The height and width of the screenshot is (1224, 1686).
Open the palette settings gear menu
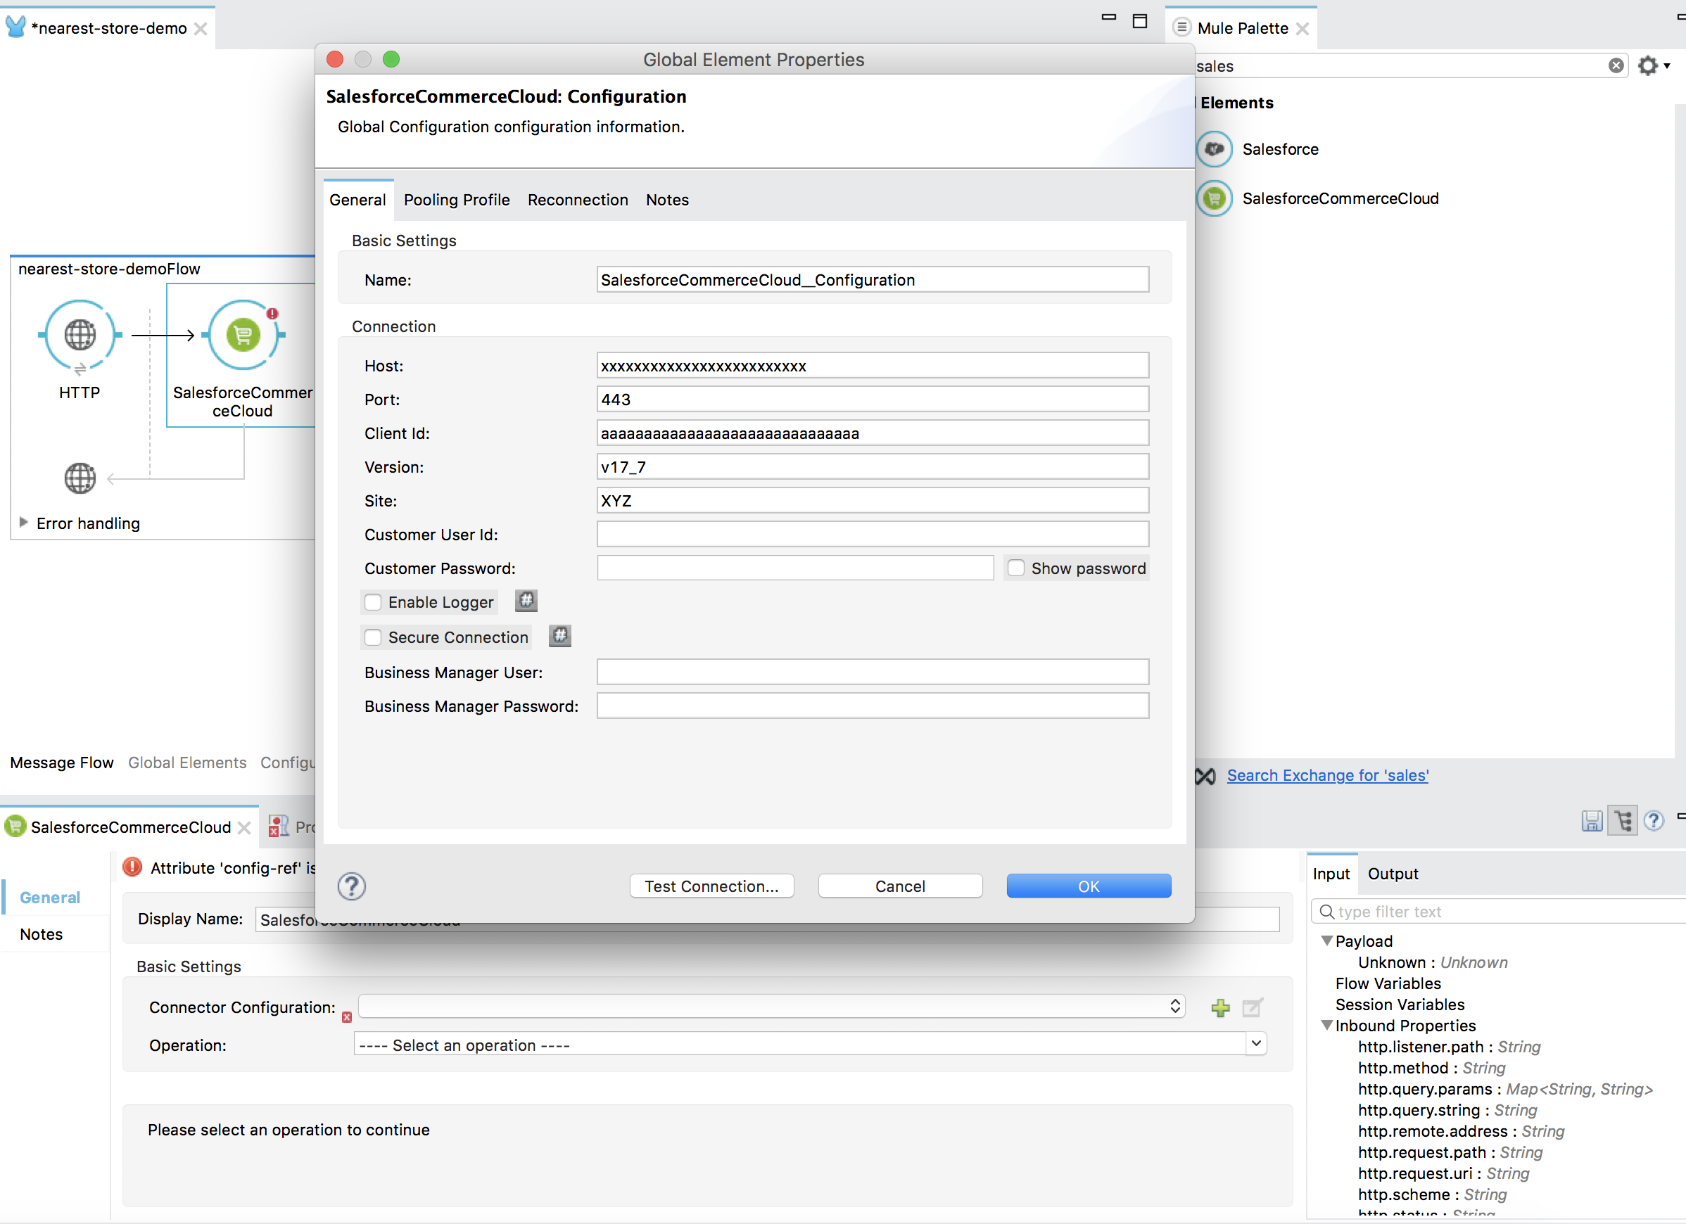pyautogui.click(x=1652, y=65)
